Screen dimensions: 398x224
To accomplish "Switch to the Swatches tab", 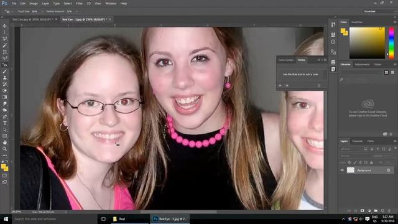I will 356,22.
